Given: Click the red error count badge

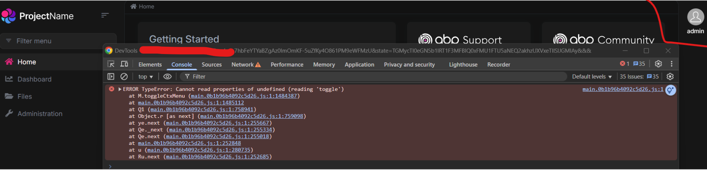Looking at the screenshot, I should pyautogui.click(x=624, y=64).
